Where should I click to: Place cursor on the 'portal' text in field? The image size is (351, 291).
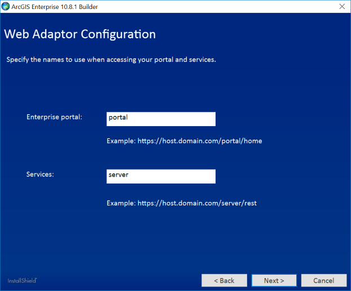point(118,118)
